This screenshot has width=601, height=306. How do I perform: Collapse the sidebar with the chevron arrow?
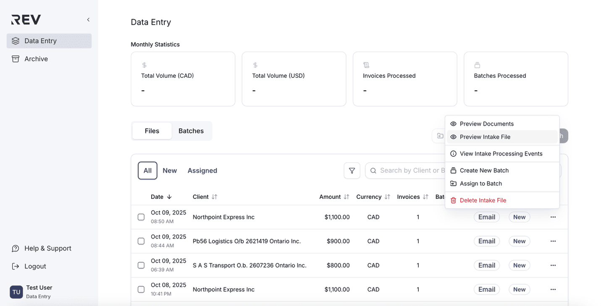click(88, 20)
